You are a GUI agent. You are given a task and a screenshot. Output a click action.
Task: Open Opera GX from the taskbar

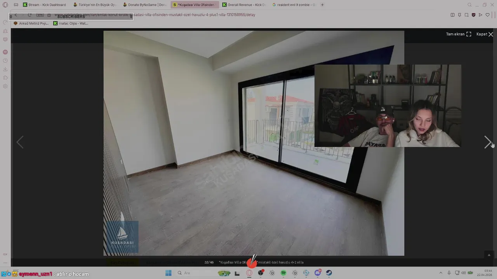tap(249, 273)
